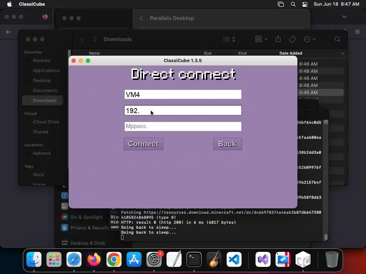Select Applications in Finder sidebar
The width and height of the screenshot is (366, 274).
[x=46, y=71]
